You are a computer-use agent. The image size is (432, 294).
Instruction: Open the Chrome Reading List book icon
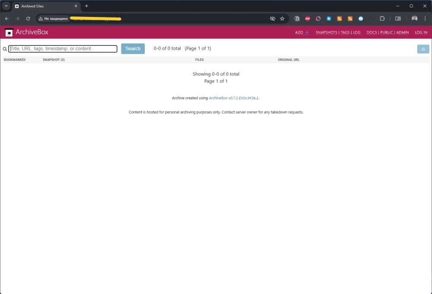(397, 19)
